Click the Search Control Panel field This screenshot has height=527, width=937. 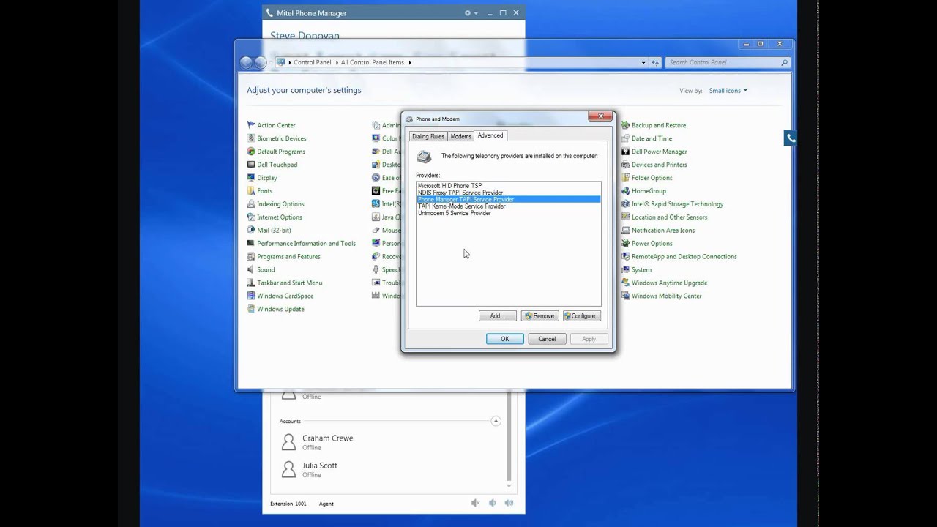pyautogui.click(x=728, y=62)
